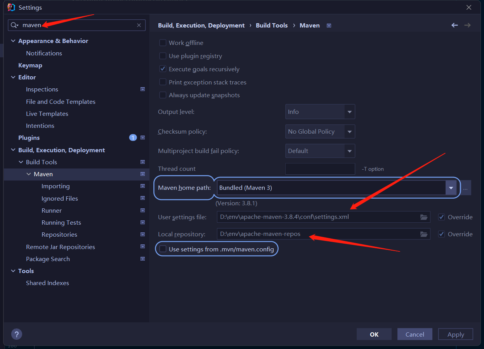Uncheck Override for User settings file
484x349 pixels.
tap(441, 217)
